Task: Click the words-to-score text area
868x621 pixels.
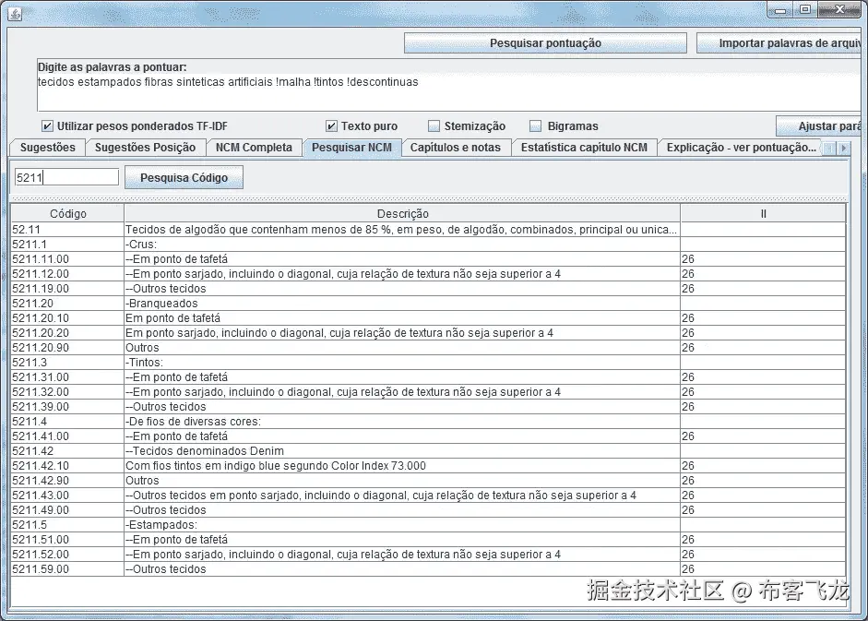Action: 448,85
